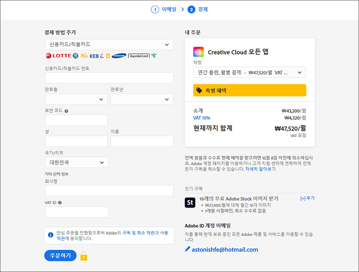This screenshot has width=359, height=272.
Task: Click the 특별 혜택 special offer button
Action: point(250,90)
